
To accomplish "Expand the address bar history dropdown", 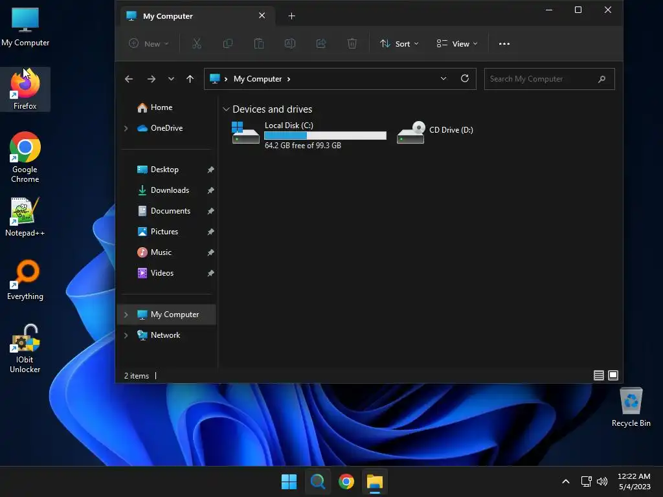I will [x=443, y=78].
